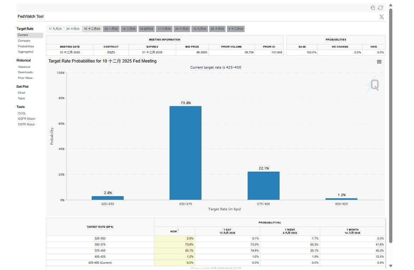This screenshot has width=414, height=270.
Task: Select the 9 十二月26 meeting tab
Action: coord(236,29)
